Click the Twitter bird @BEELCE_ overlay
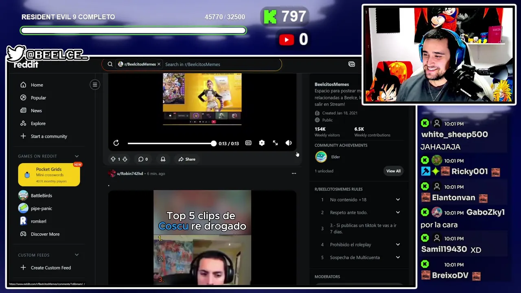521x293 pixels. coord(47,53)
